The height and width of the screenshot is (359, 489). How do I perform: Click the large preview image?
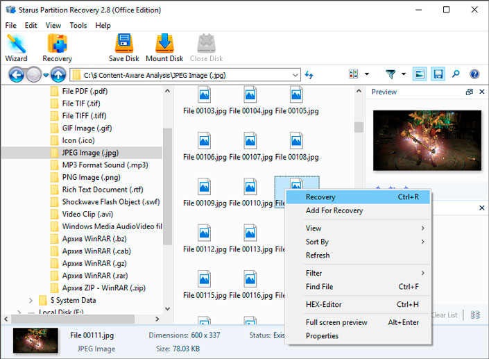coord(427,140)
